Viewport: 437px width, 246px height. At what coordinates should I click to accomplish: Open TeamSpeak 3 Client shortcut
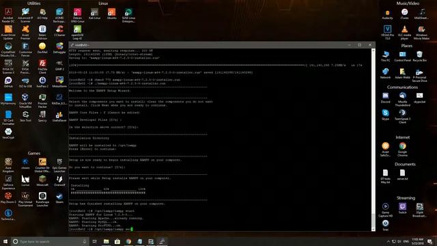tap(402, 116)
